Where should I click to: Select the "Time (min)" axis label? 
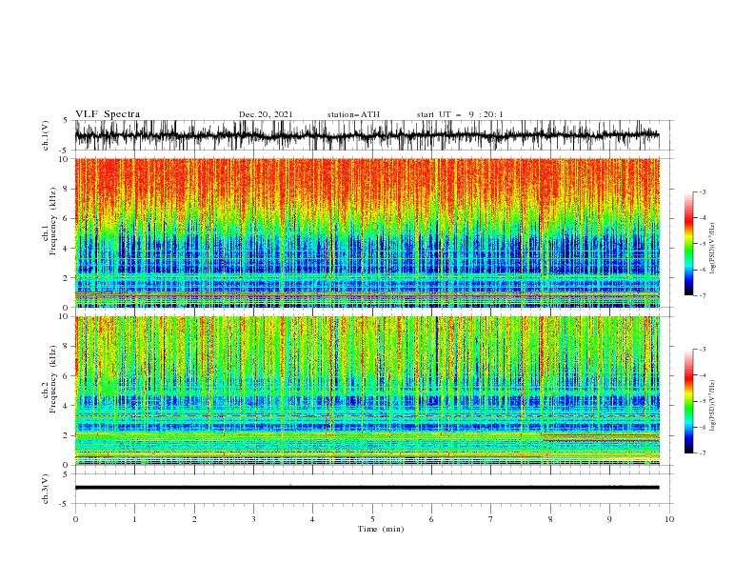point(381,529)
